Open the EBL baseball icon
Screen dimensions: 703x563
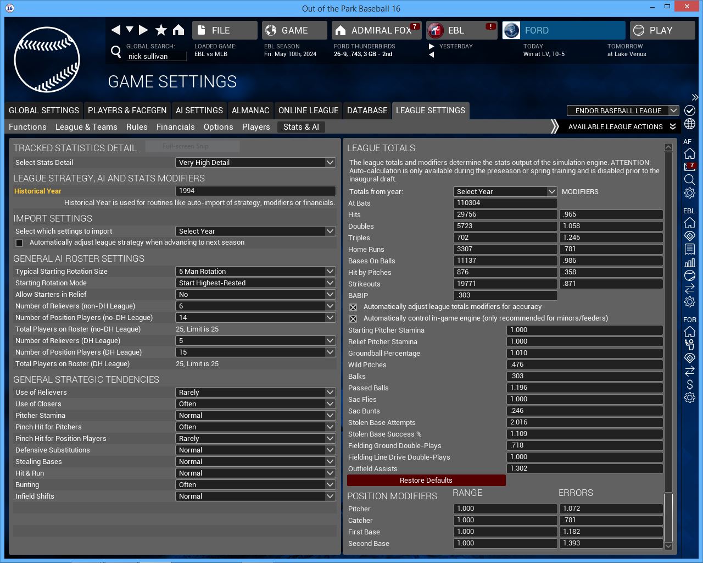[690, 275]
